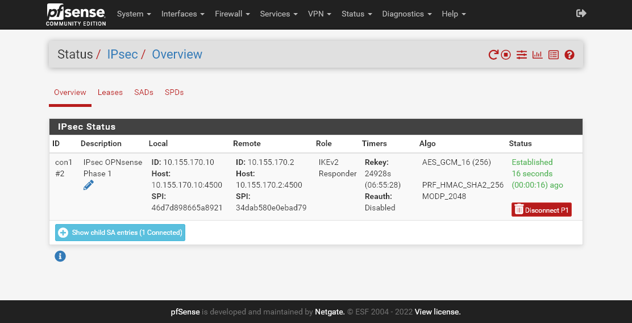
Task: Open the System dropdown menu
Action: coord(134,14)
